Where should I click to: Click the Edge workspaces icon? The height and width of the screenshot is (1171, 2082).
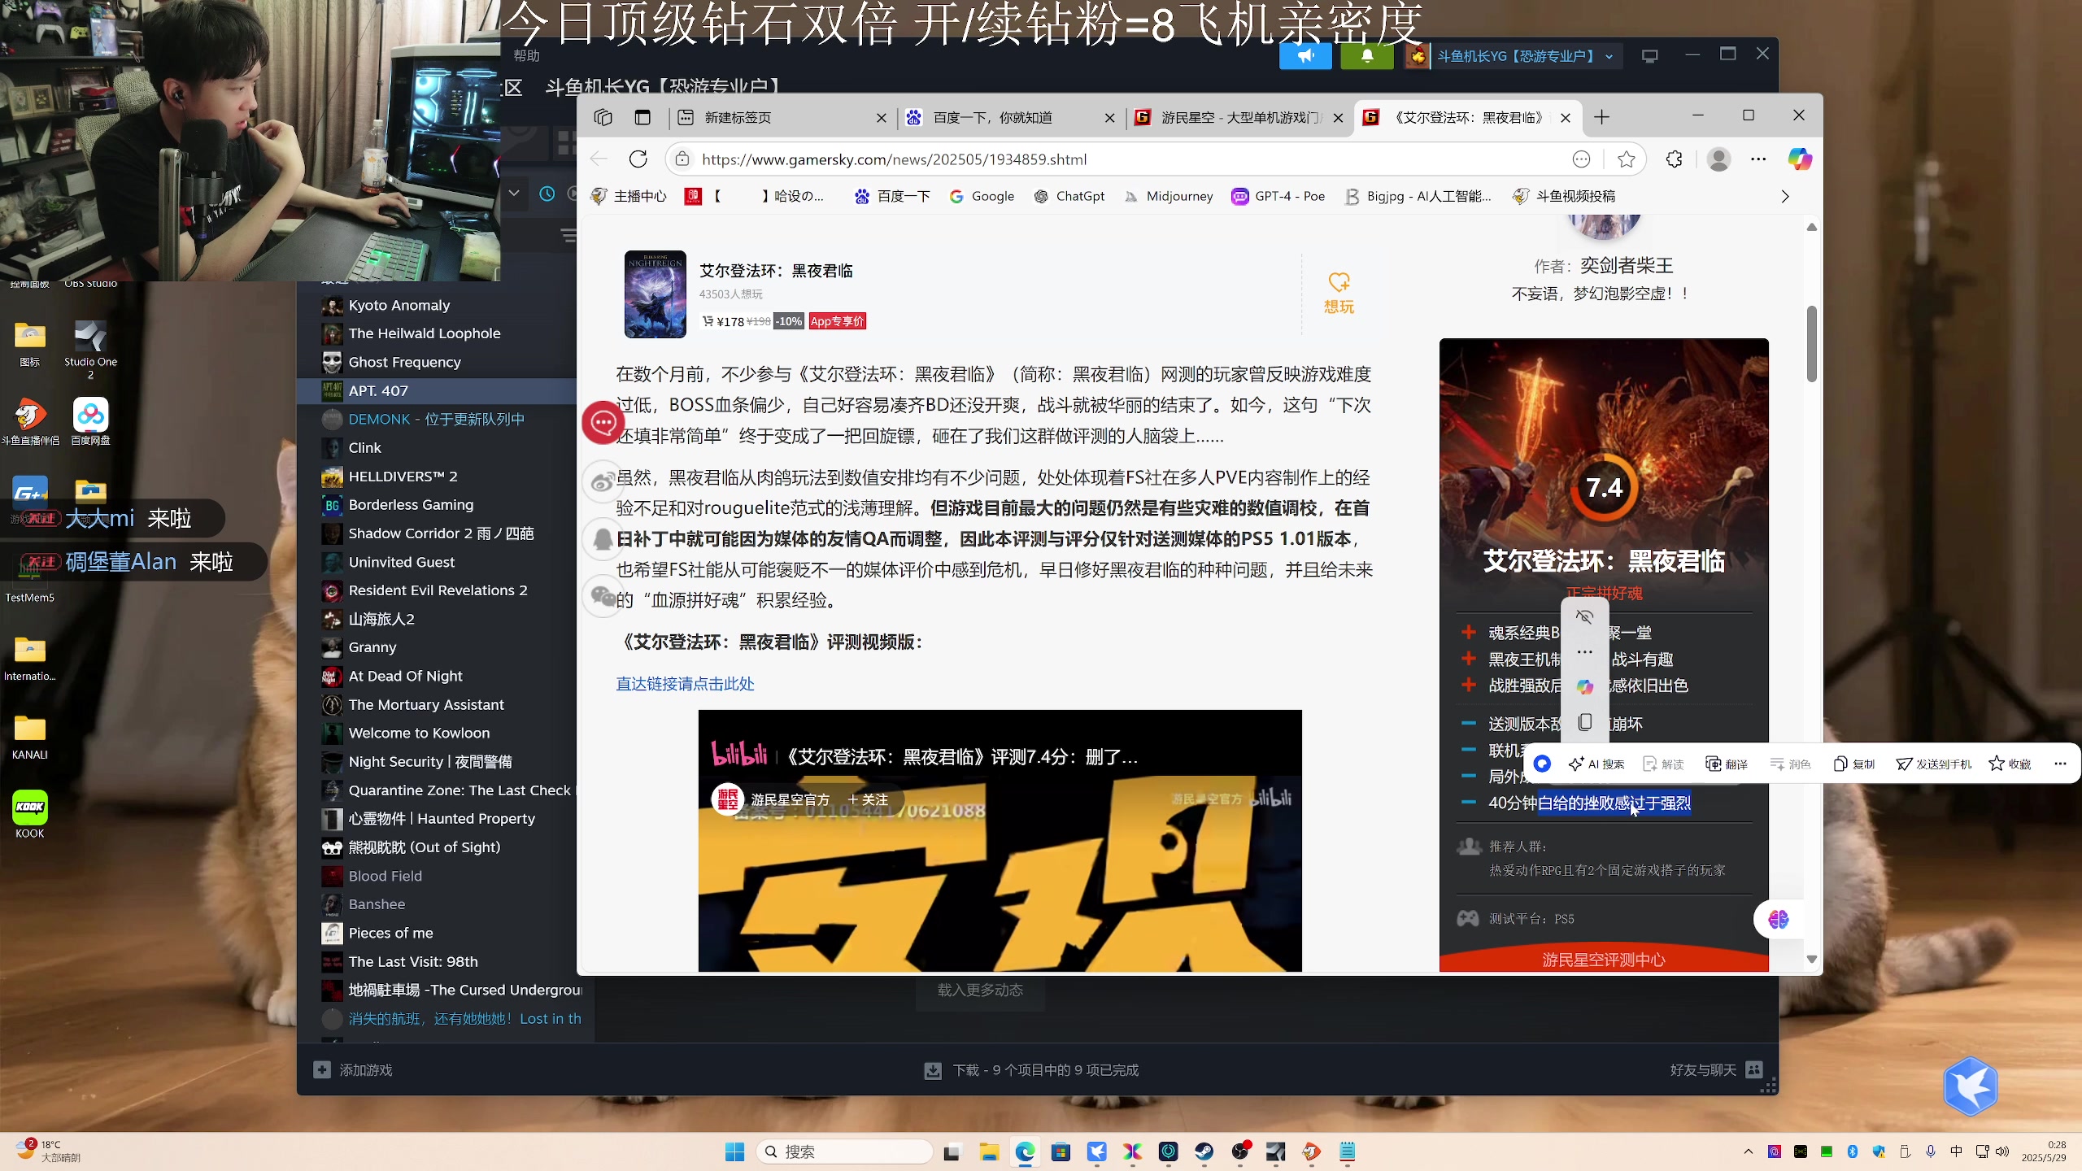[x=603, y=117]
